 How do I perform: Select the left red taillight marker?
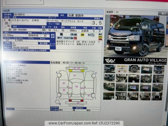70,101
